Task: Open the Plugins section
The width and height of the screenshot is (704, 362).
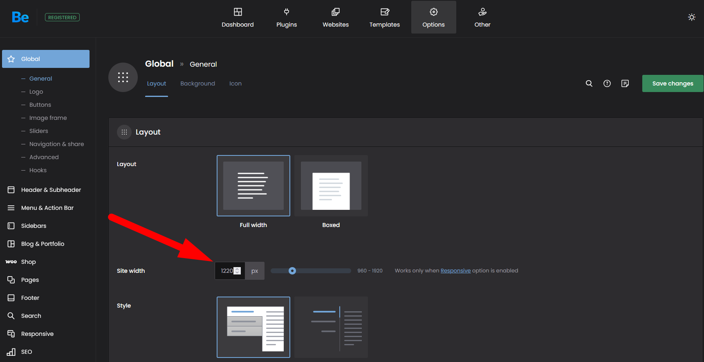Action: pyautogui.click(x=286, y=18)
